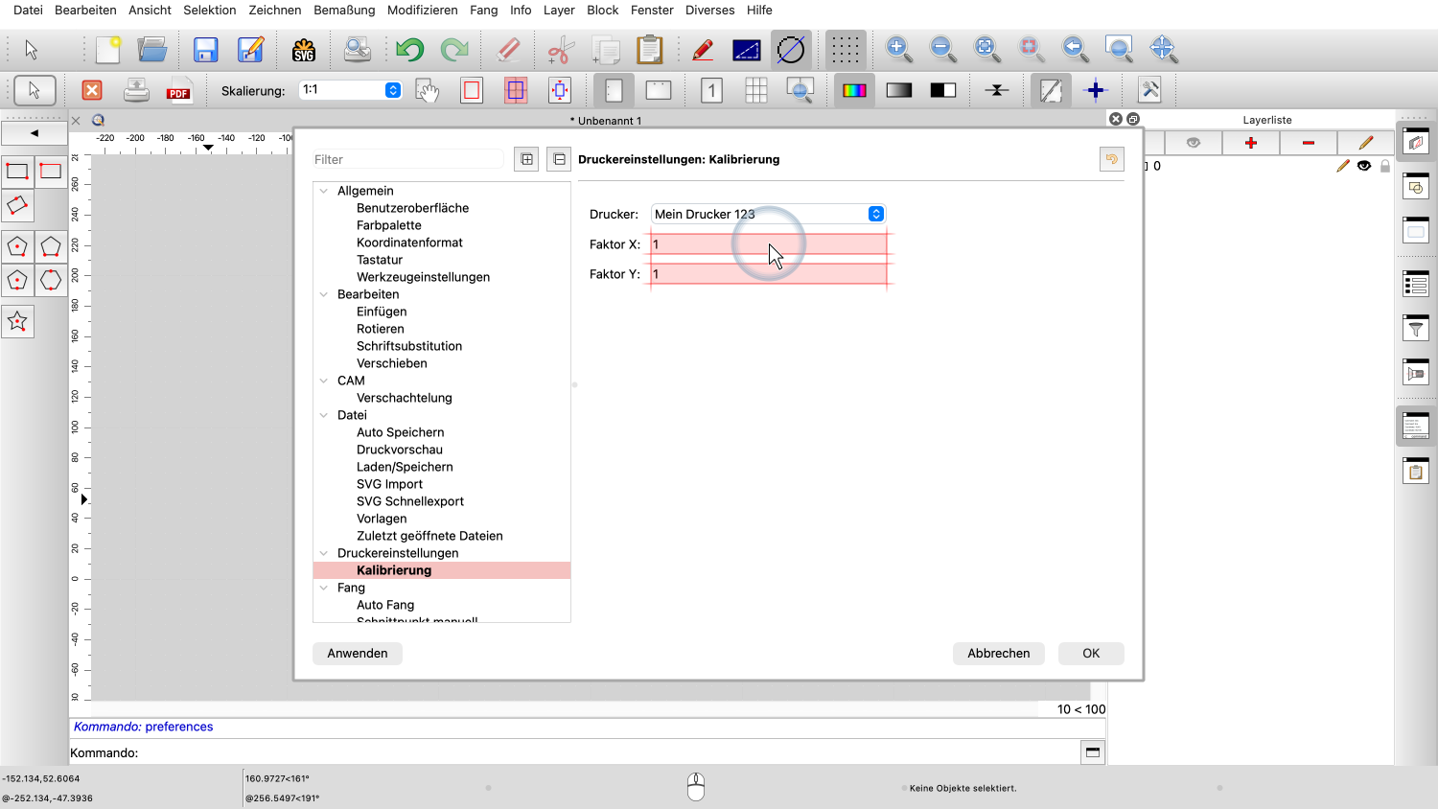Click the Abbrechen button
Viewport: 1438px width, 809px height.
tap(998, 653)
